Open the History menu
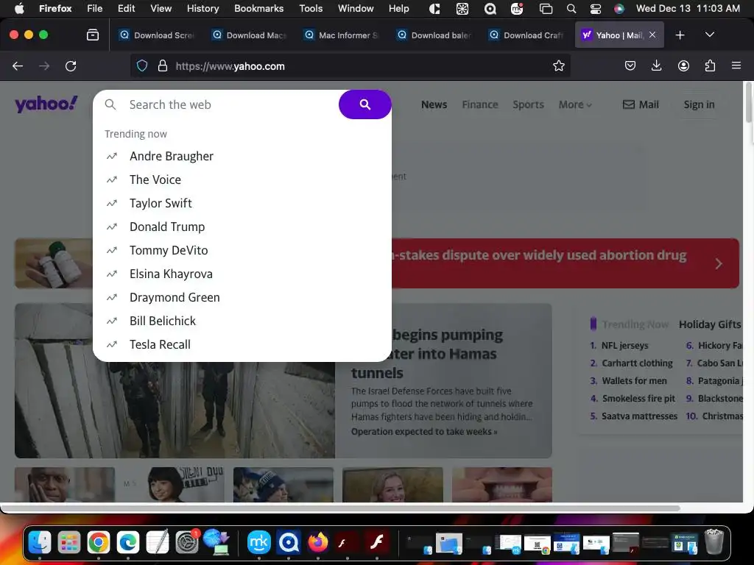The image size is (754, 565). click(x=202, y=8)
